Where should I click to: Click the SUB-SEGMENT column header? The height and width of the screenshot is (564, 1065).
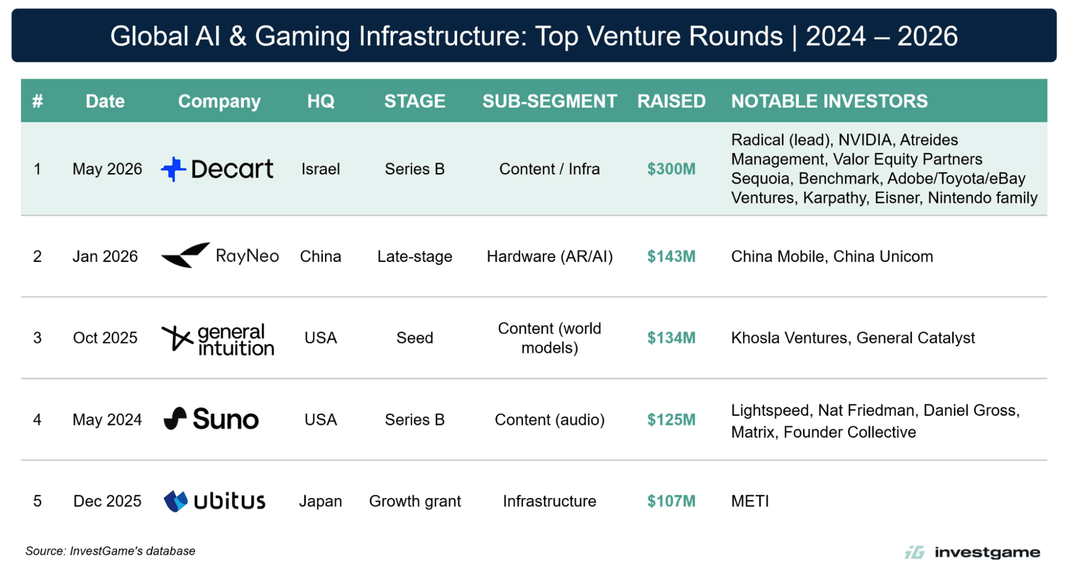[549, 101]
